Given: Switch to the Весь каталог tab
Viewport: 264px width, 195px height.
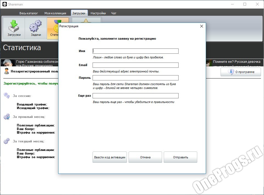Looking at the screenshot, I should 29,13.
